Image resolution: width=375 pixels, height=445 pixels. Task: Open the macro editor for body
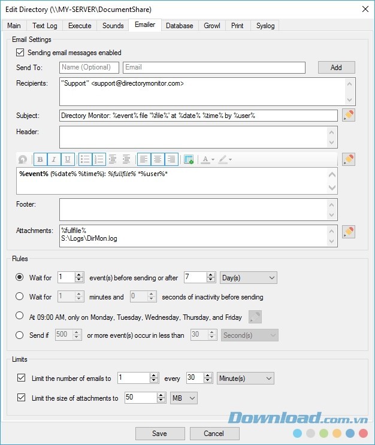[x=349, y=159]
